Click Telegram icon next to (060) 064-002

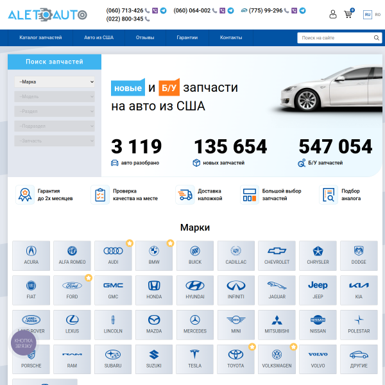230,10
